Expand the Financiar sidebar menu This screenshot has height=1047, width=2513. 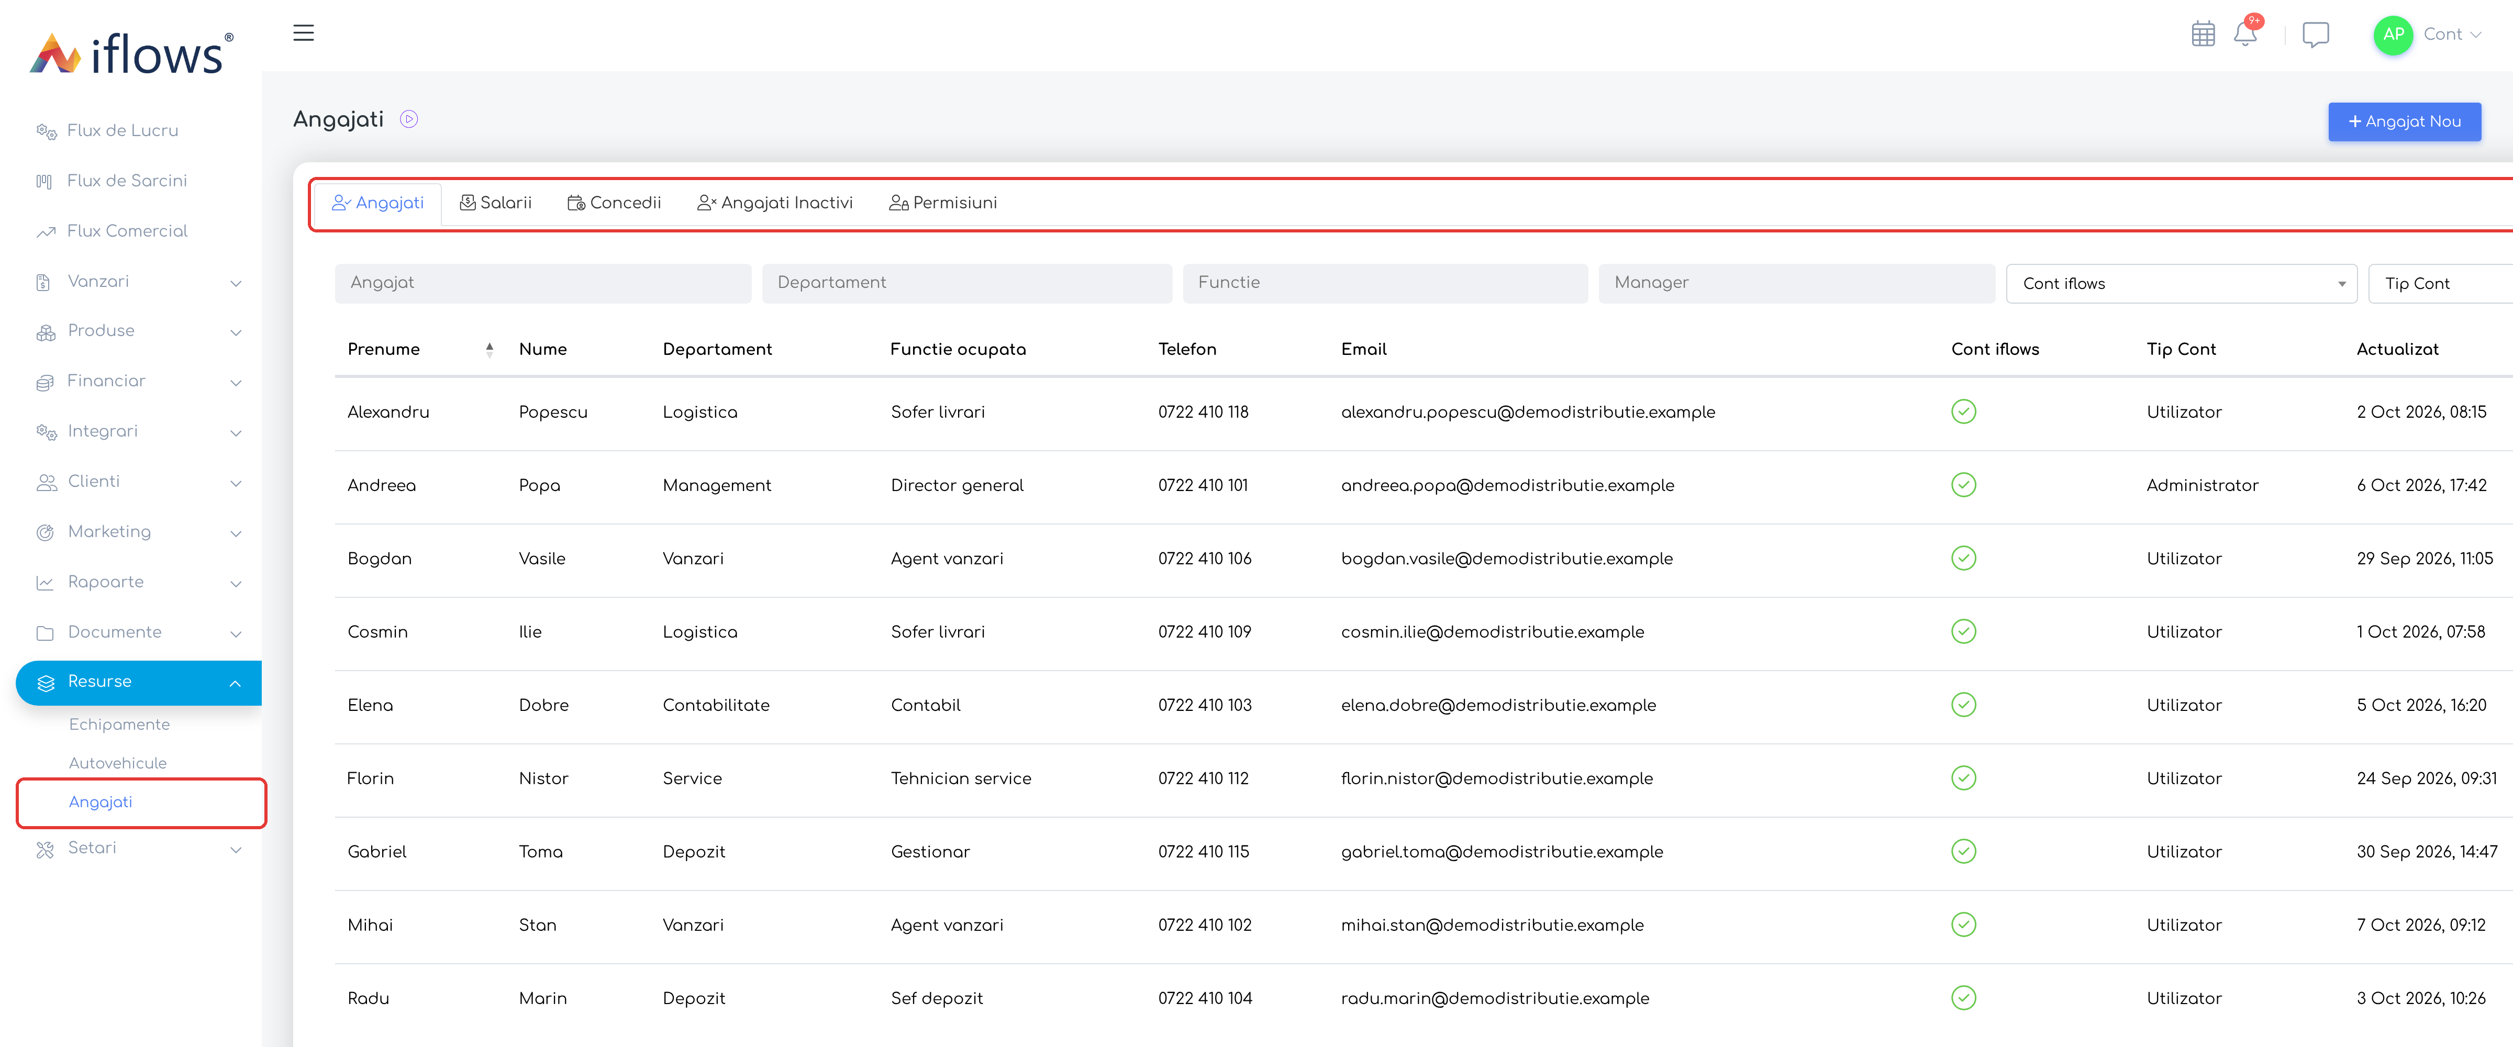(139, 382)
